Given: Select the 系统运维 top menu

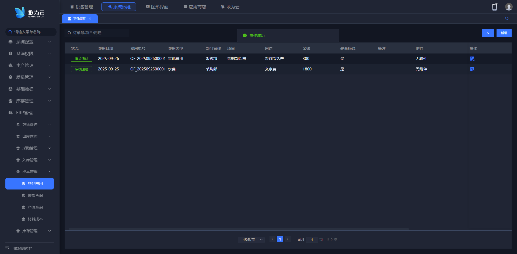Looking at the screenshot, I should point(119,7).
